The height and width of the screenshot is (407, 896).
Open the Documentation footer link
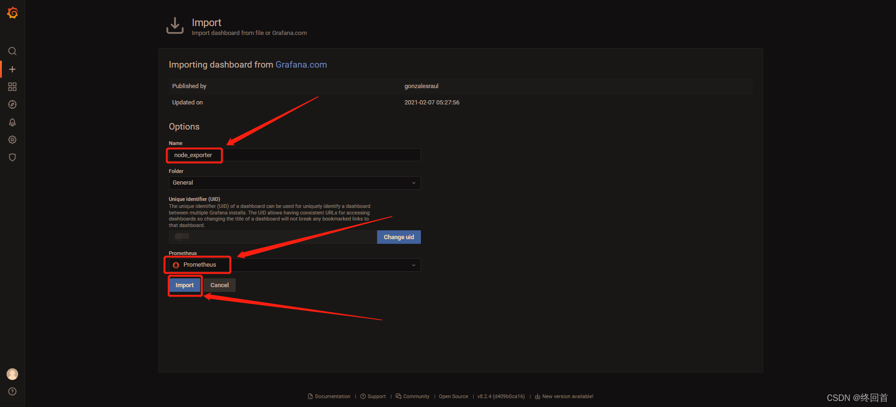pos(333,396)
